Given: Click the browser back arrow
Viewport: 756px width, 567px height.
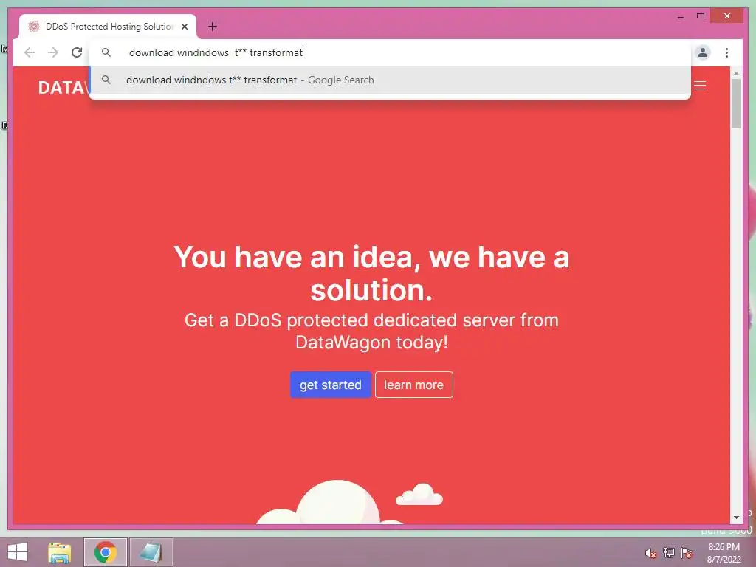Looking at the screenshot, I should (30, 52).
